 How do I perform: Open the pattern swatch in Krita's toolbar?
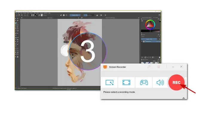click(33, 15)
